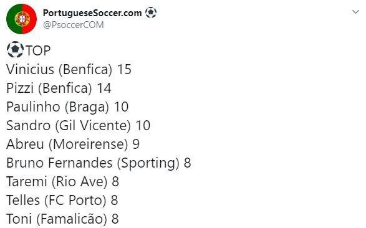366x228 pixels.
Task: Click the soccer ball emoji beside account name
Action: (151, 12)
